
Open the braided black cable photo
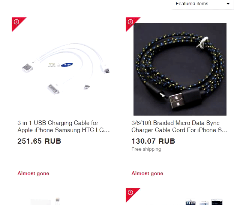[x=180, y=69]
